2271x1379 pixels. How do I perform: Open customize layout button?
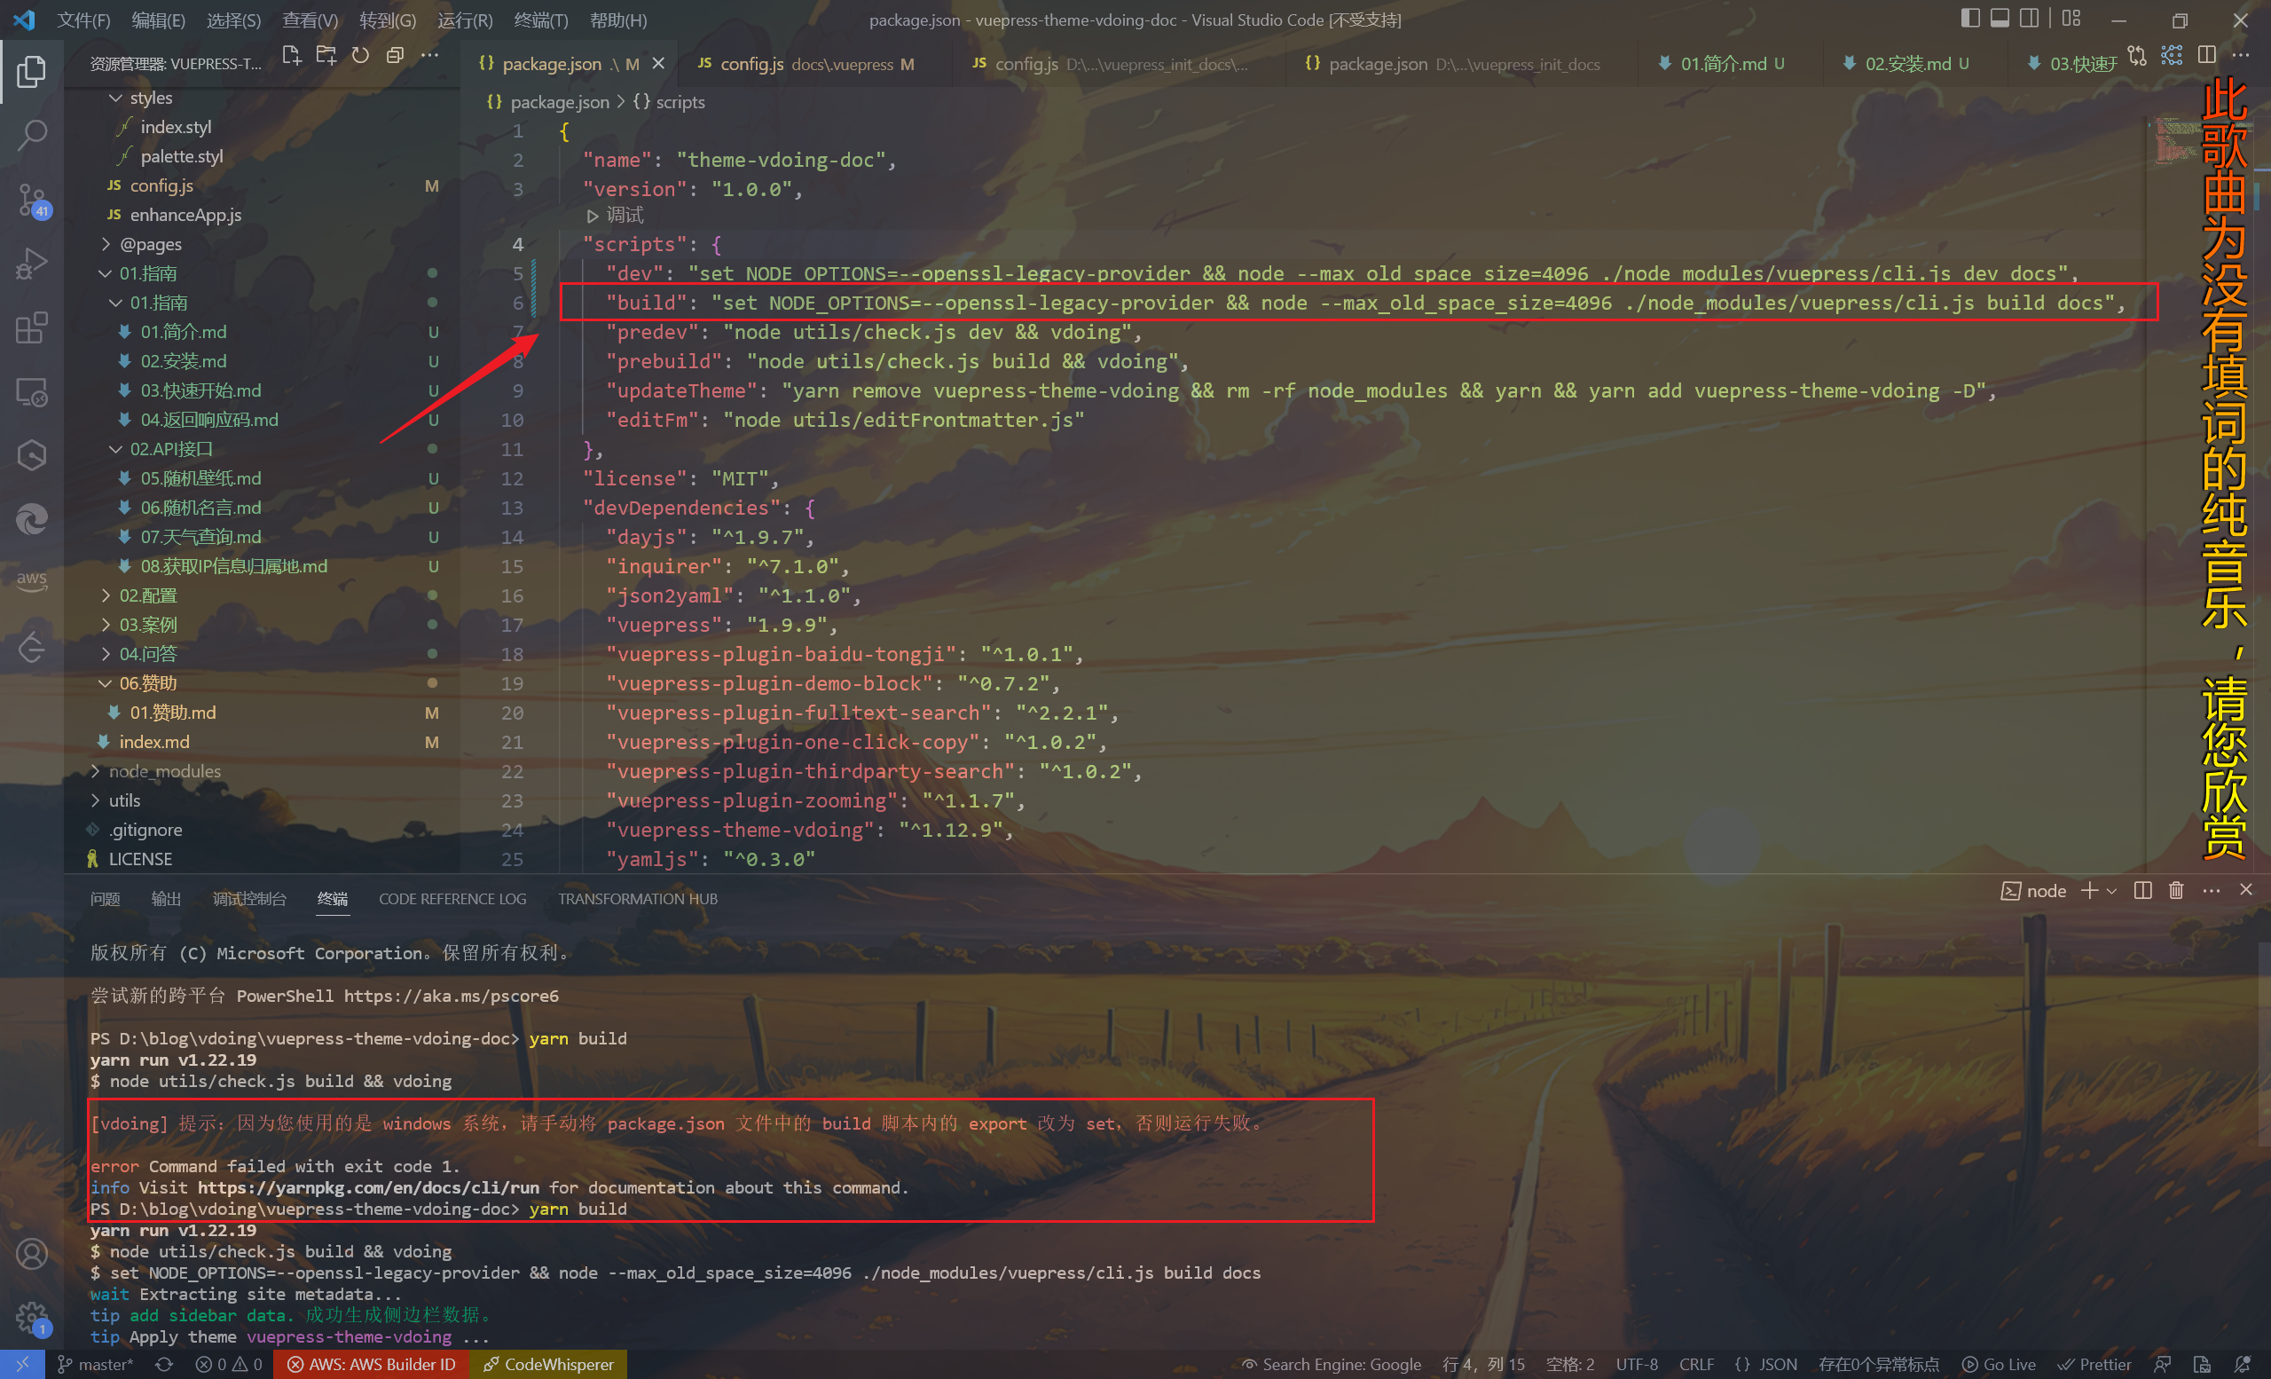tap(2072, 19)
